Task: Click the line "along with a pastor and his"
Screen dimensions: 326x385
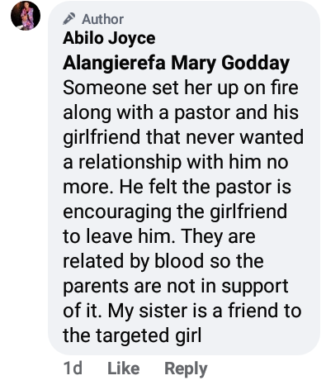Action: (x=181, y=113)
